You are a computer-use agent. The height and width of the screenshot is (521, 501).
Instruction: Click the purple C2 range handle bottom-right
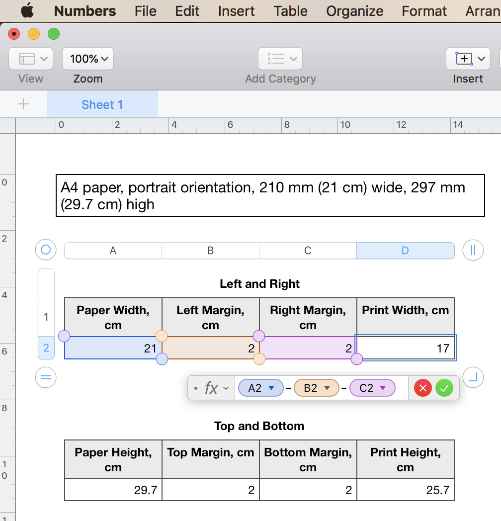356,359
